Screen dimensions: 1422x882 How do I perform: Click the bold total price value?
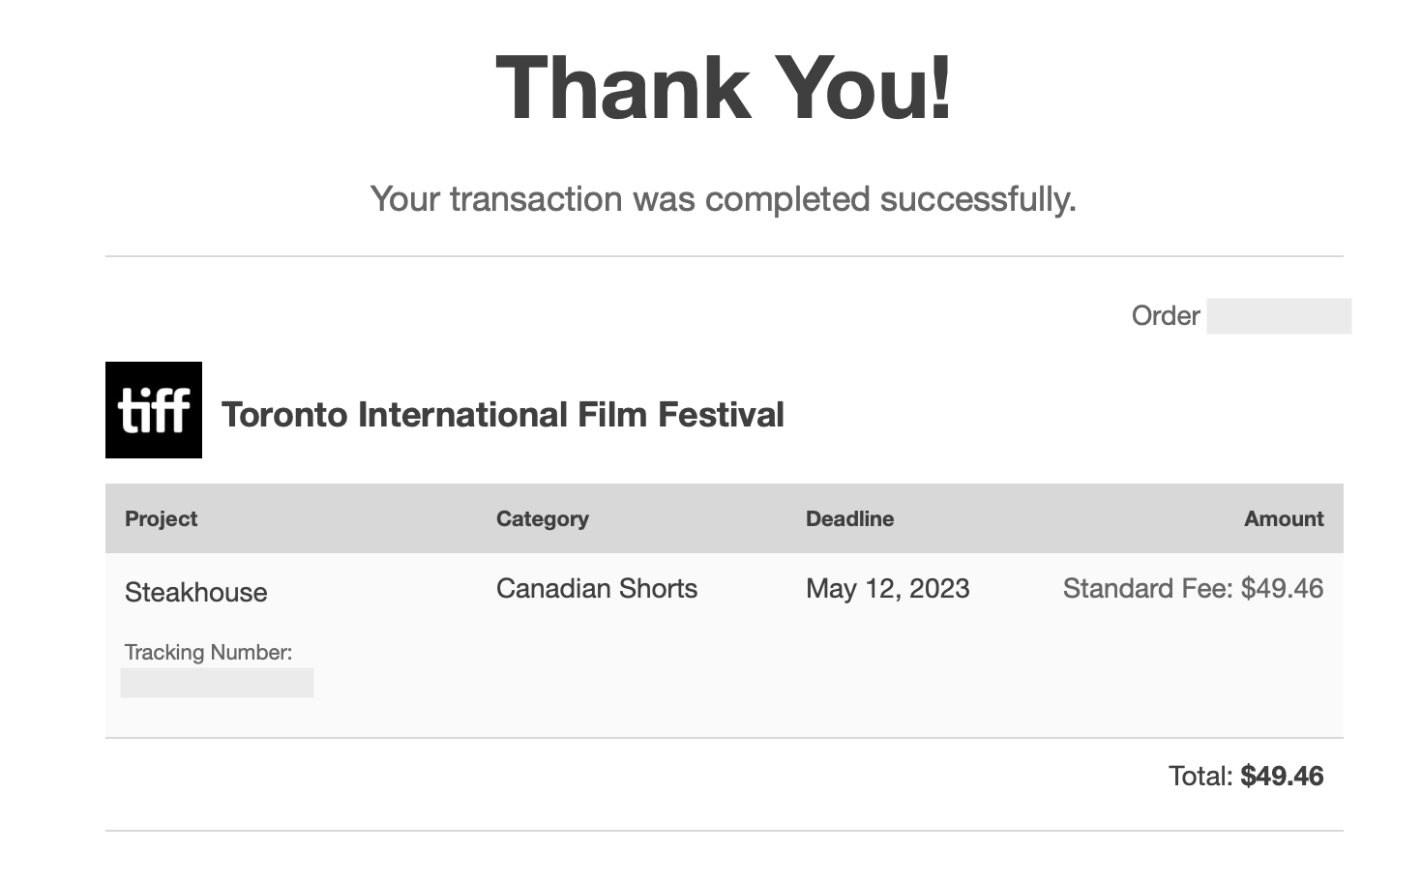(1283, 776)
